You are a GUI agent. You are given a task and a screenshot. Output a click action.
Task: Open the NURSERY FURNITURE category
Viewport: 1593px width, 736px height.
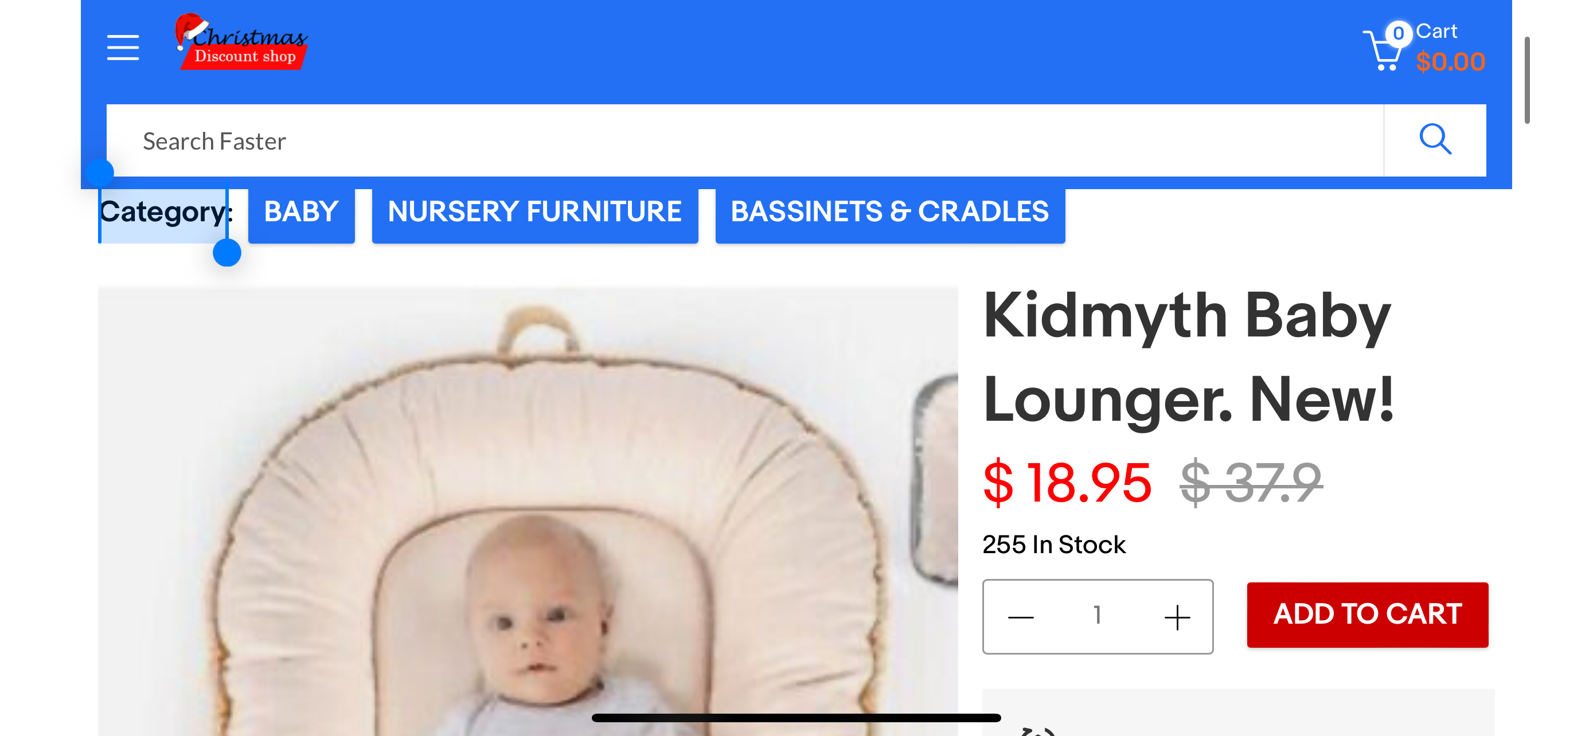534,212
